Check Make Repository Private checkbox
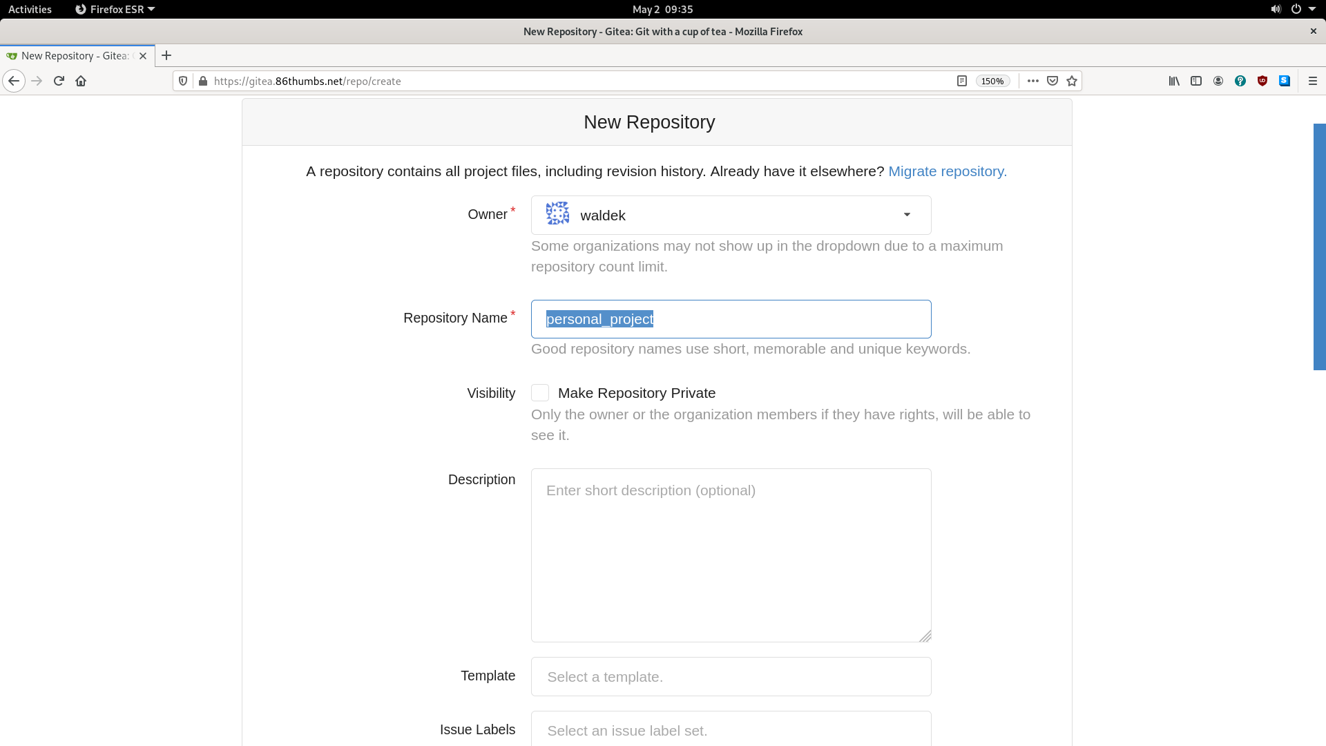Viewport: 1326px width, 746px height. pyautogui.click(x=540, y=393)
